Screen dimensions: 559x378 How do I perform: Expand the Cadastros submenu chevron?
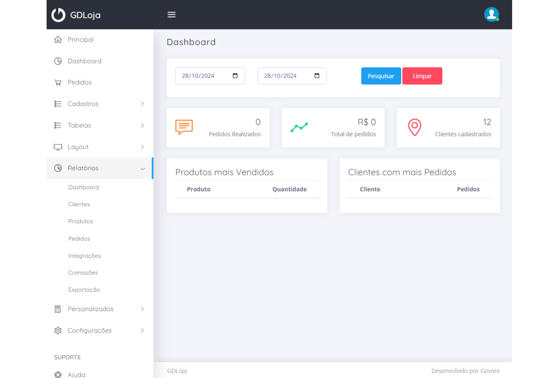(142, 104)
